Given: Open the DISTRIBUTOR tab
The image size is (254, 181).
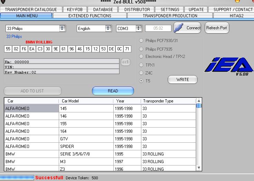Looking at the screenshot, I should (137, 9).
